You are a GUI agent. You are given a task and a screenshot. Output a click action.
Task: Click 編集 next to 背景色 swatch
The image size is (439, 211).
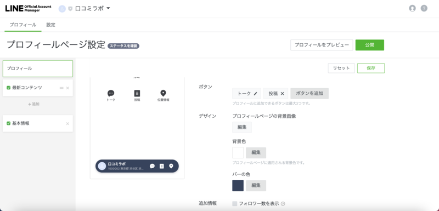coord(256,152)
